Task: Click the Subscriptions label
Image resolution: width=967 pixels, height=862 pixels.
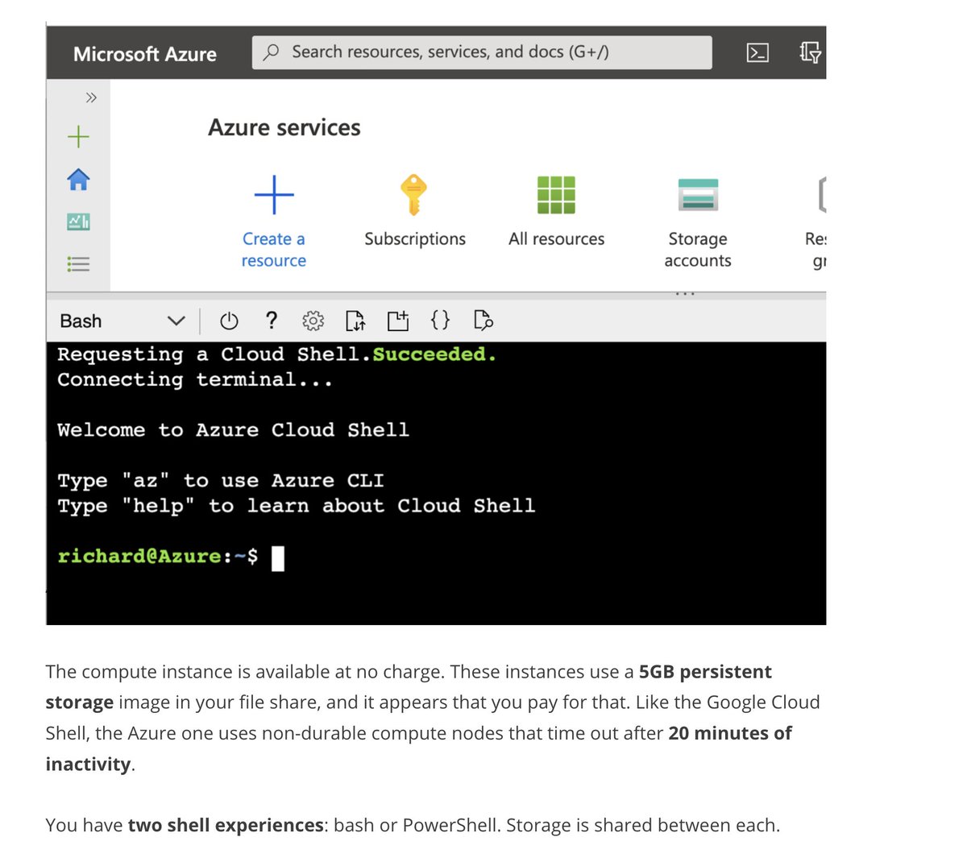Action: coord(415,239)
